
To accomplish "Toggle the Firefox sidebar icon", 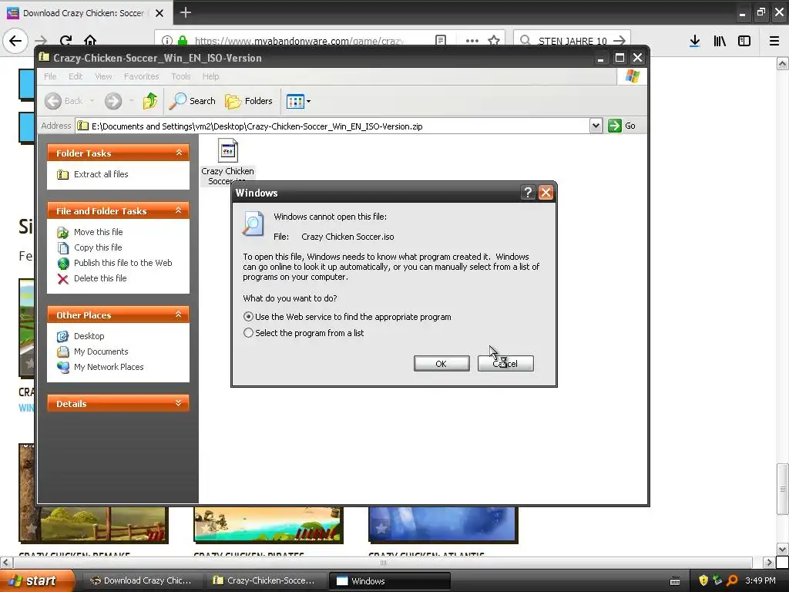I will click(744, 41).
